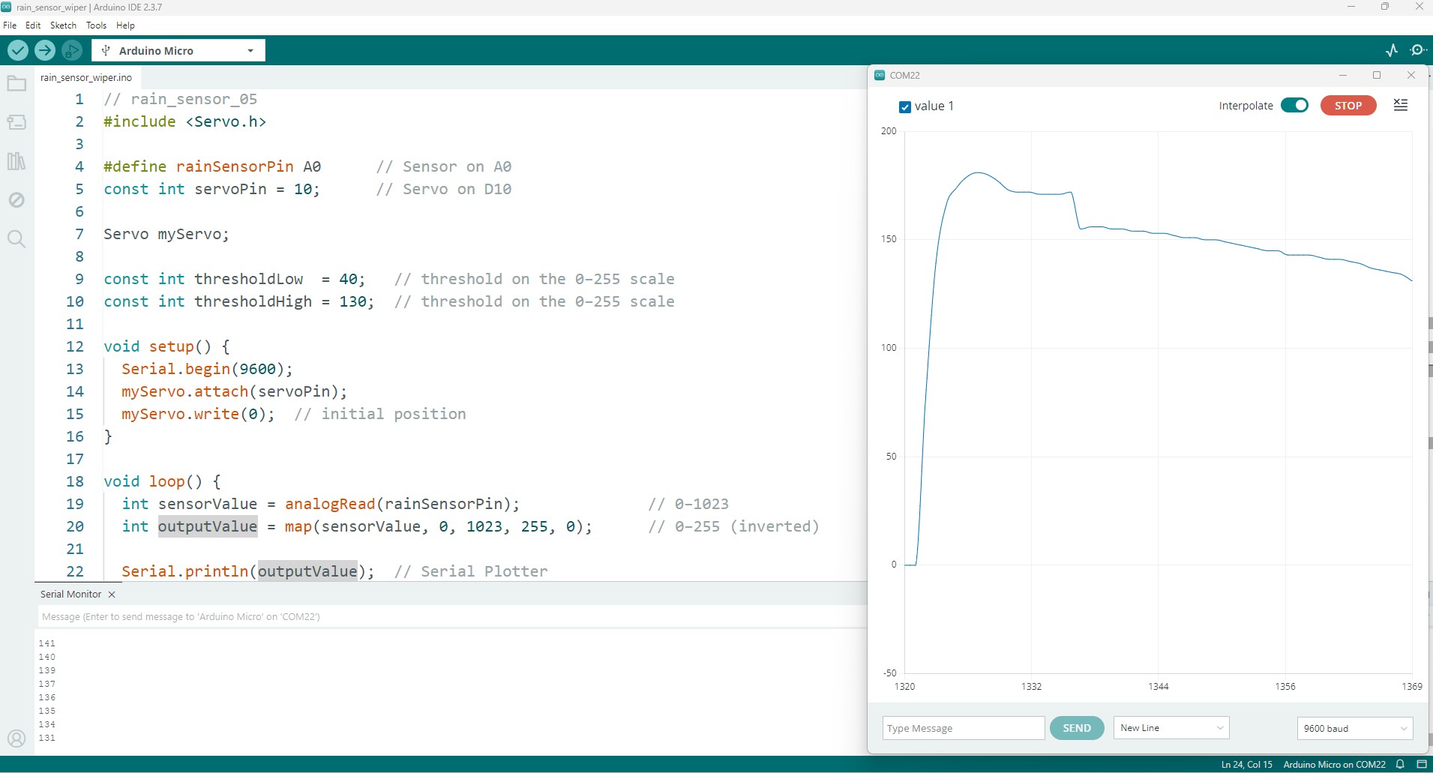Open the Serial Monitor magnifier icon

(1418, 50)
